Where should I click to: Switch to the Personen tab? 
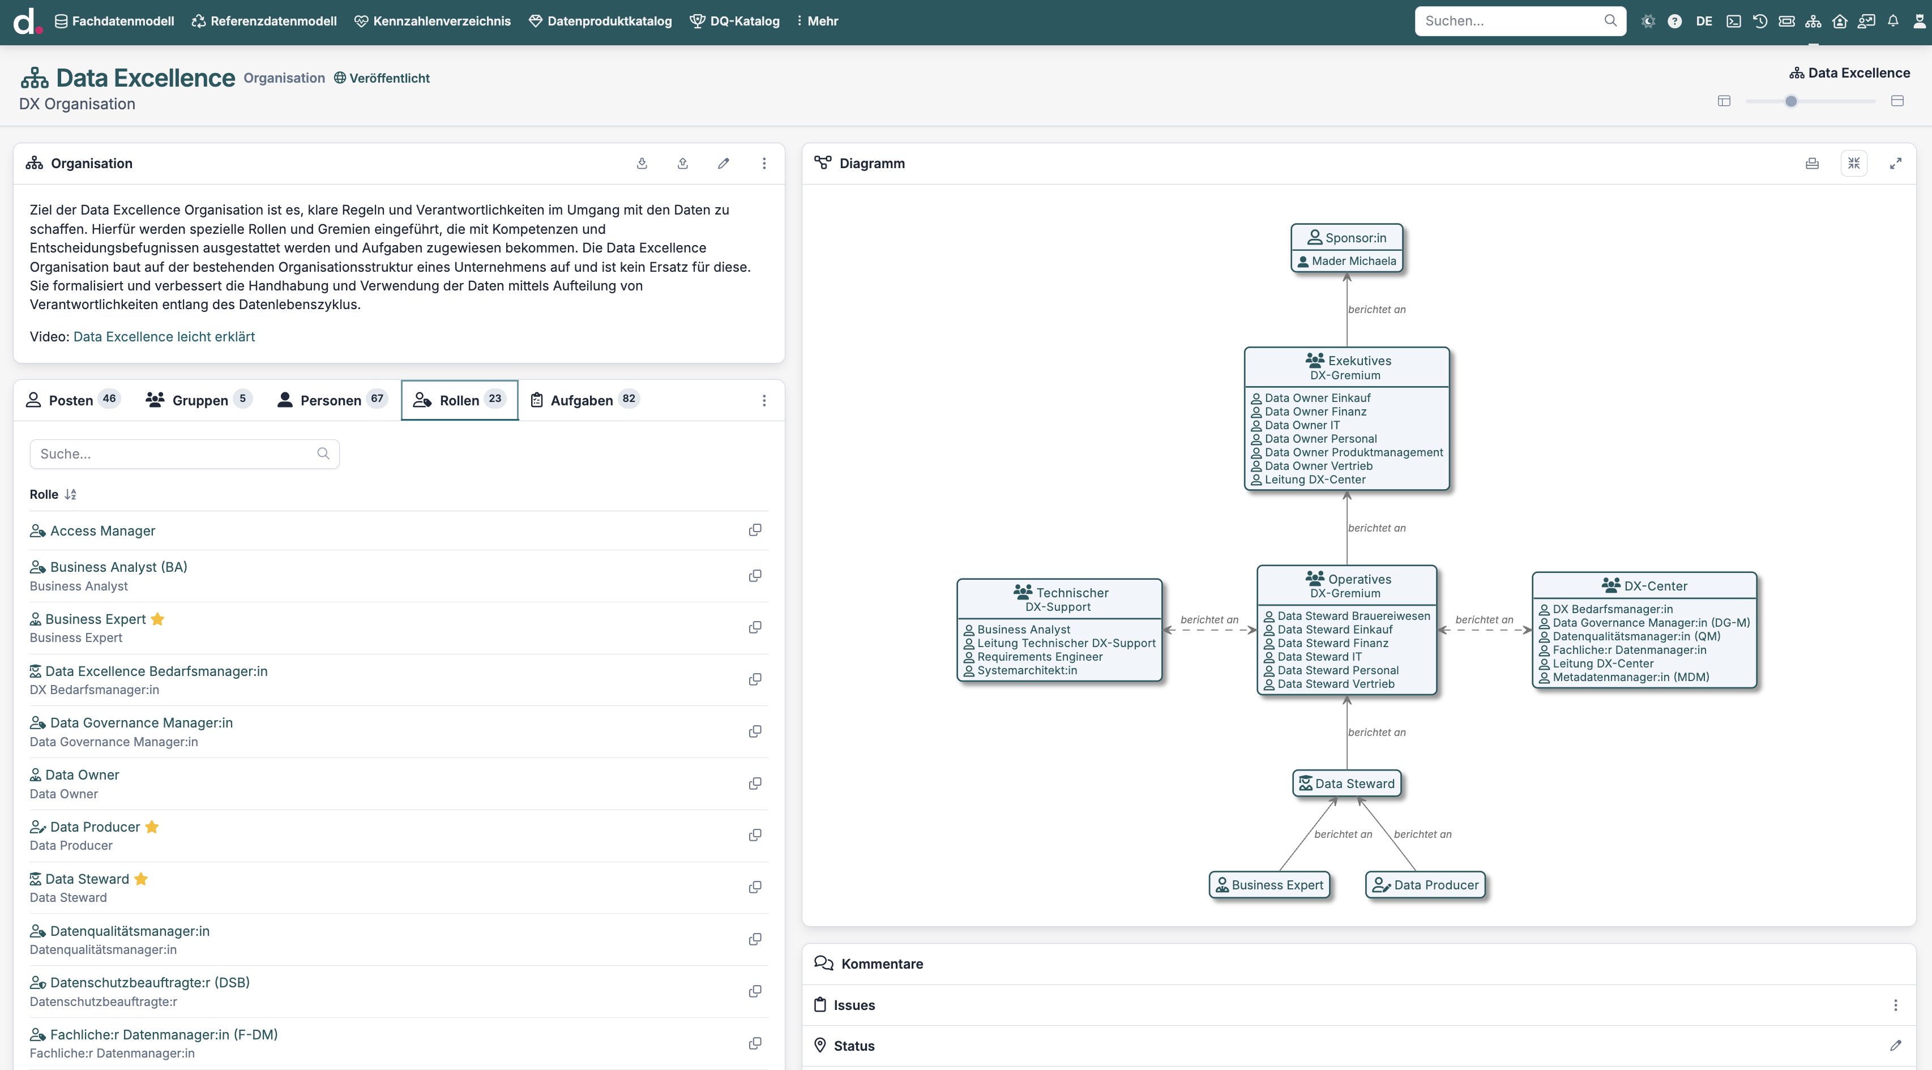click(331, 400)
